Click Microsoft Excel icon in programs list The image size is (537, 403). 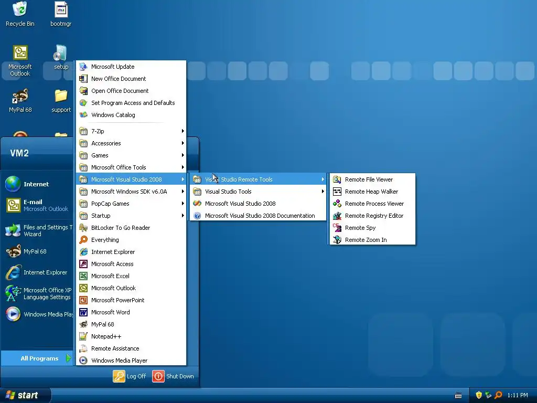point(83,276)
